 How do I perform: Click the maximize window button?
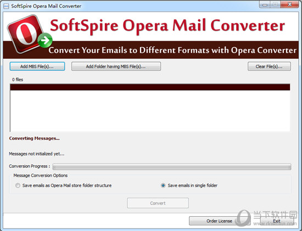pos(276,5)
